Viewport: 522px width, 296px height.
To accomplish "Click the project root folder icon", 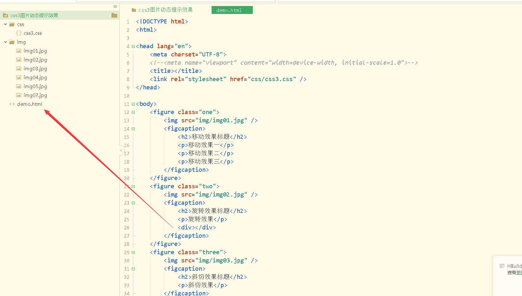I will 5,15.
